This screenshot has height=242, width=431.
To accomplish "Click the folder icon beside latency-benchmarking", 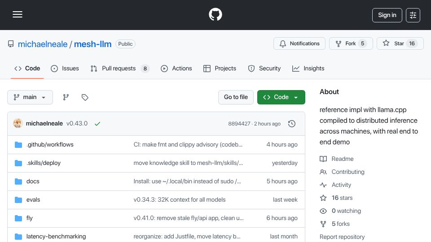I will 18,237.
